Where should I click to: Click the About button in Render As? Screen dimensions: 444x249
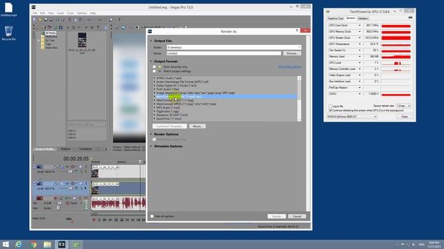point(197,126)
